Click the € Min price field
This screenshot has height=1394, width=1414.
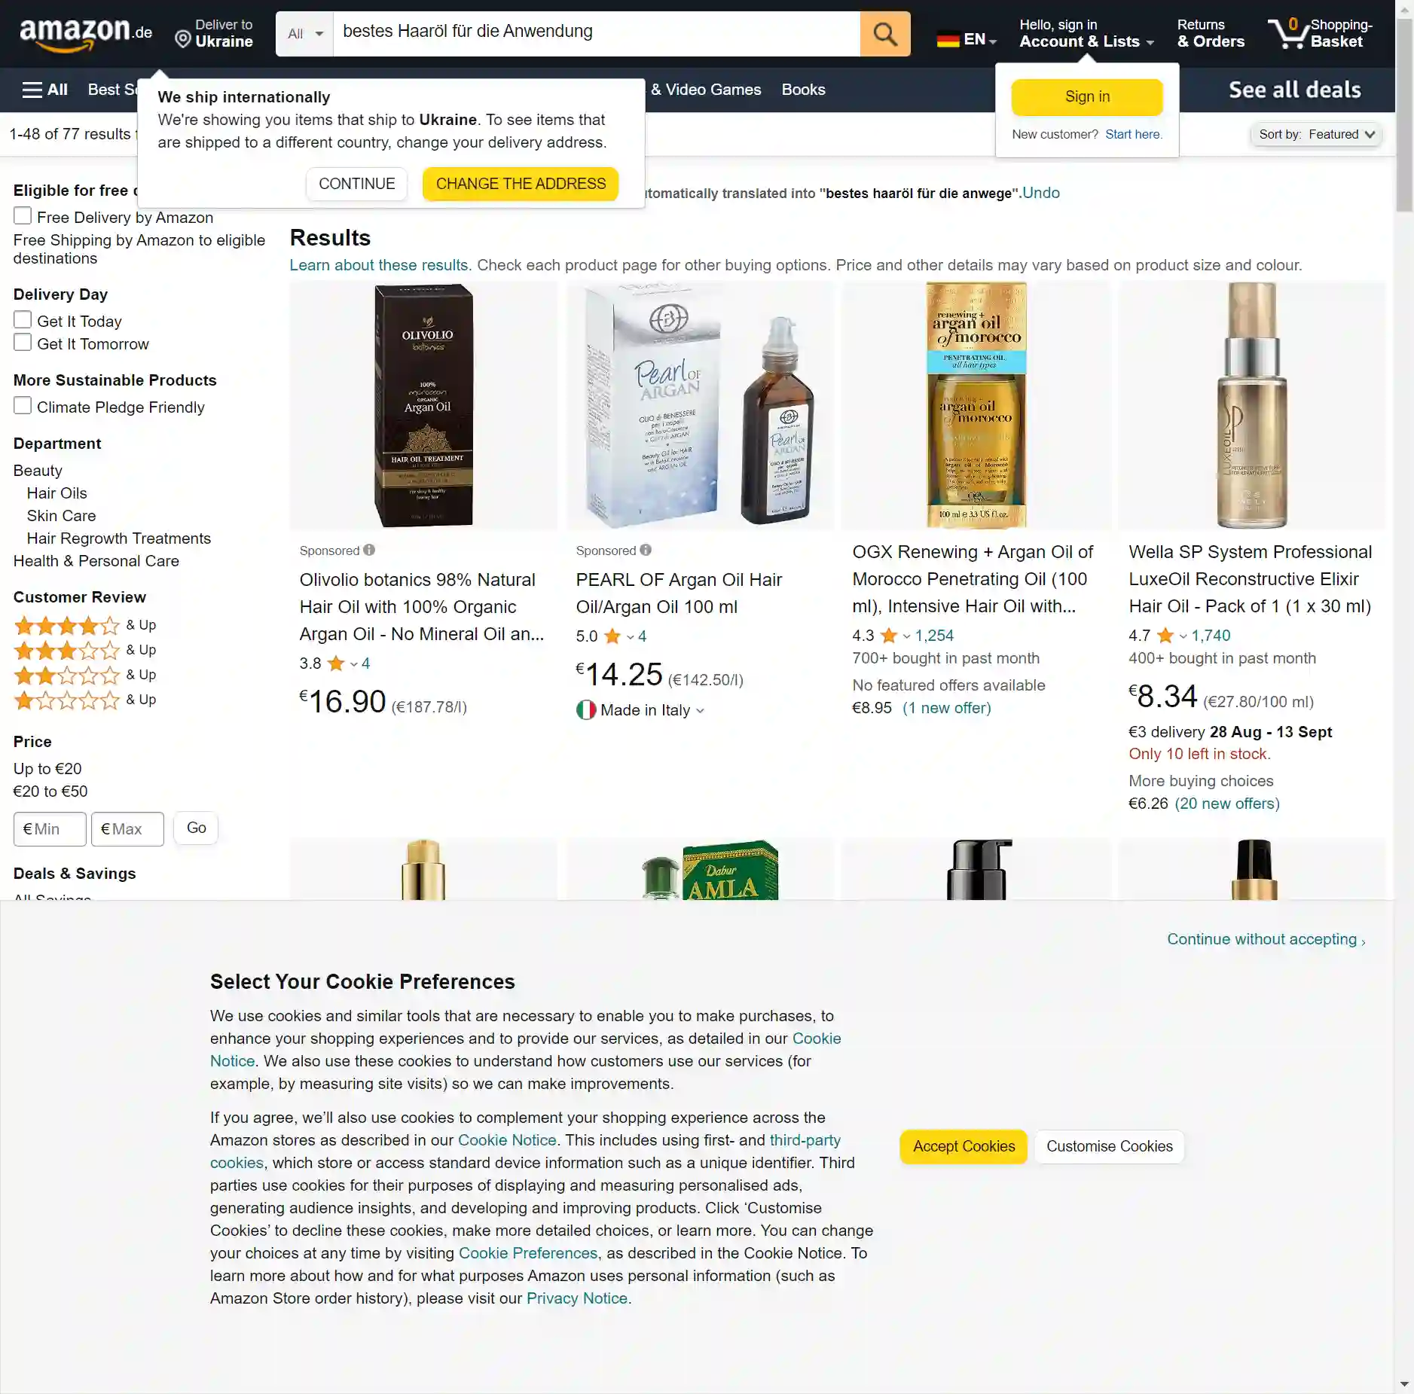pyautogui.click(x=50, y=828)
